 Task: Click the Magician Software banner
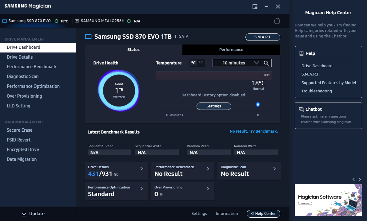coord(328,200)
